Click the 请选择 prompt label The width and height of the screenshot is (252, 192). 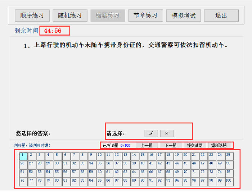pyautogui.click(x=116, y=133)
